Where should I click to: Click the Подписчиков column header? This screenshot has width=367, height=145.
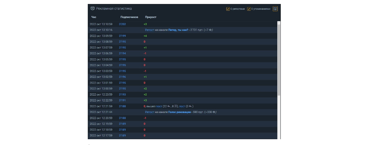(x=129, y=17)
